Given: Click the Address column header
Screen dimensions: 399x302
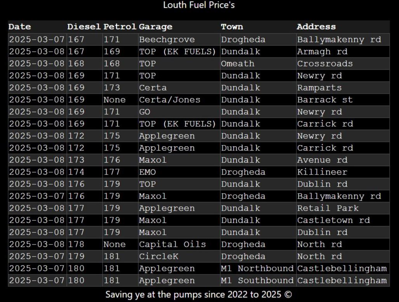Looking at the screenshot, I should [x=343, y=27].
